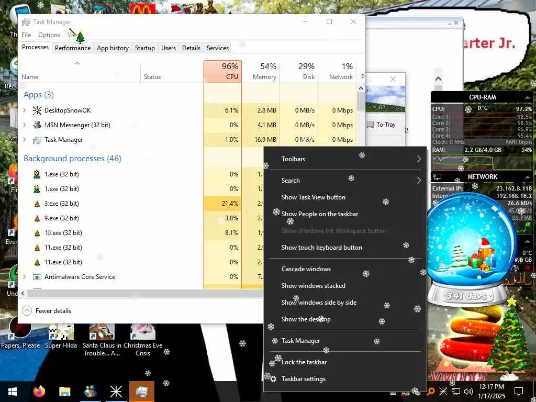Click the 10.exe process tree icon
Image resolution: width=536 pixels, height=402 pixels.
[x=37, y=233]
